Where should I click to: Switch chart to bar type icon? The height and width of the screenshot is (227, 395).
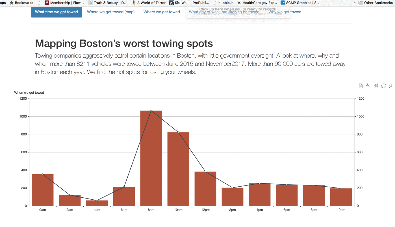(x=376, y=86)
